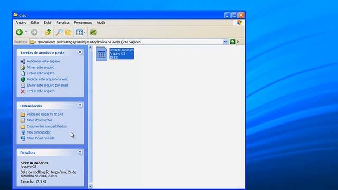Open the Ferramentas menu
The image size is (338, 190).
click(x=83, y=22)
